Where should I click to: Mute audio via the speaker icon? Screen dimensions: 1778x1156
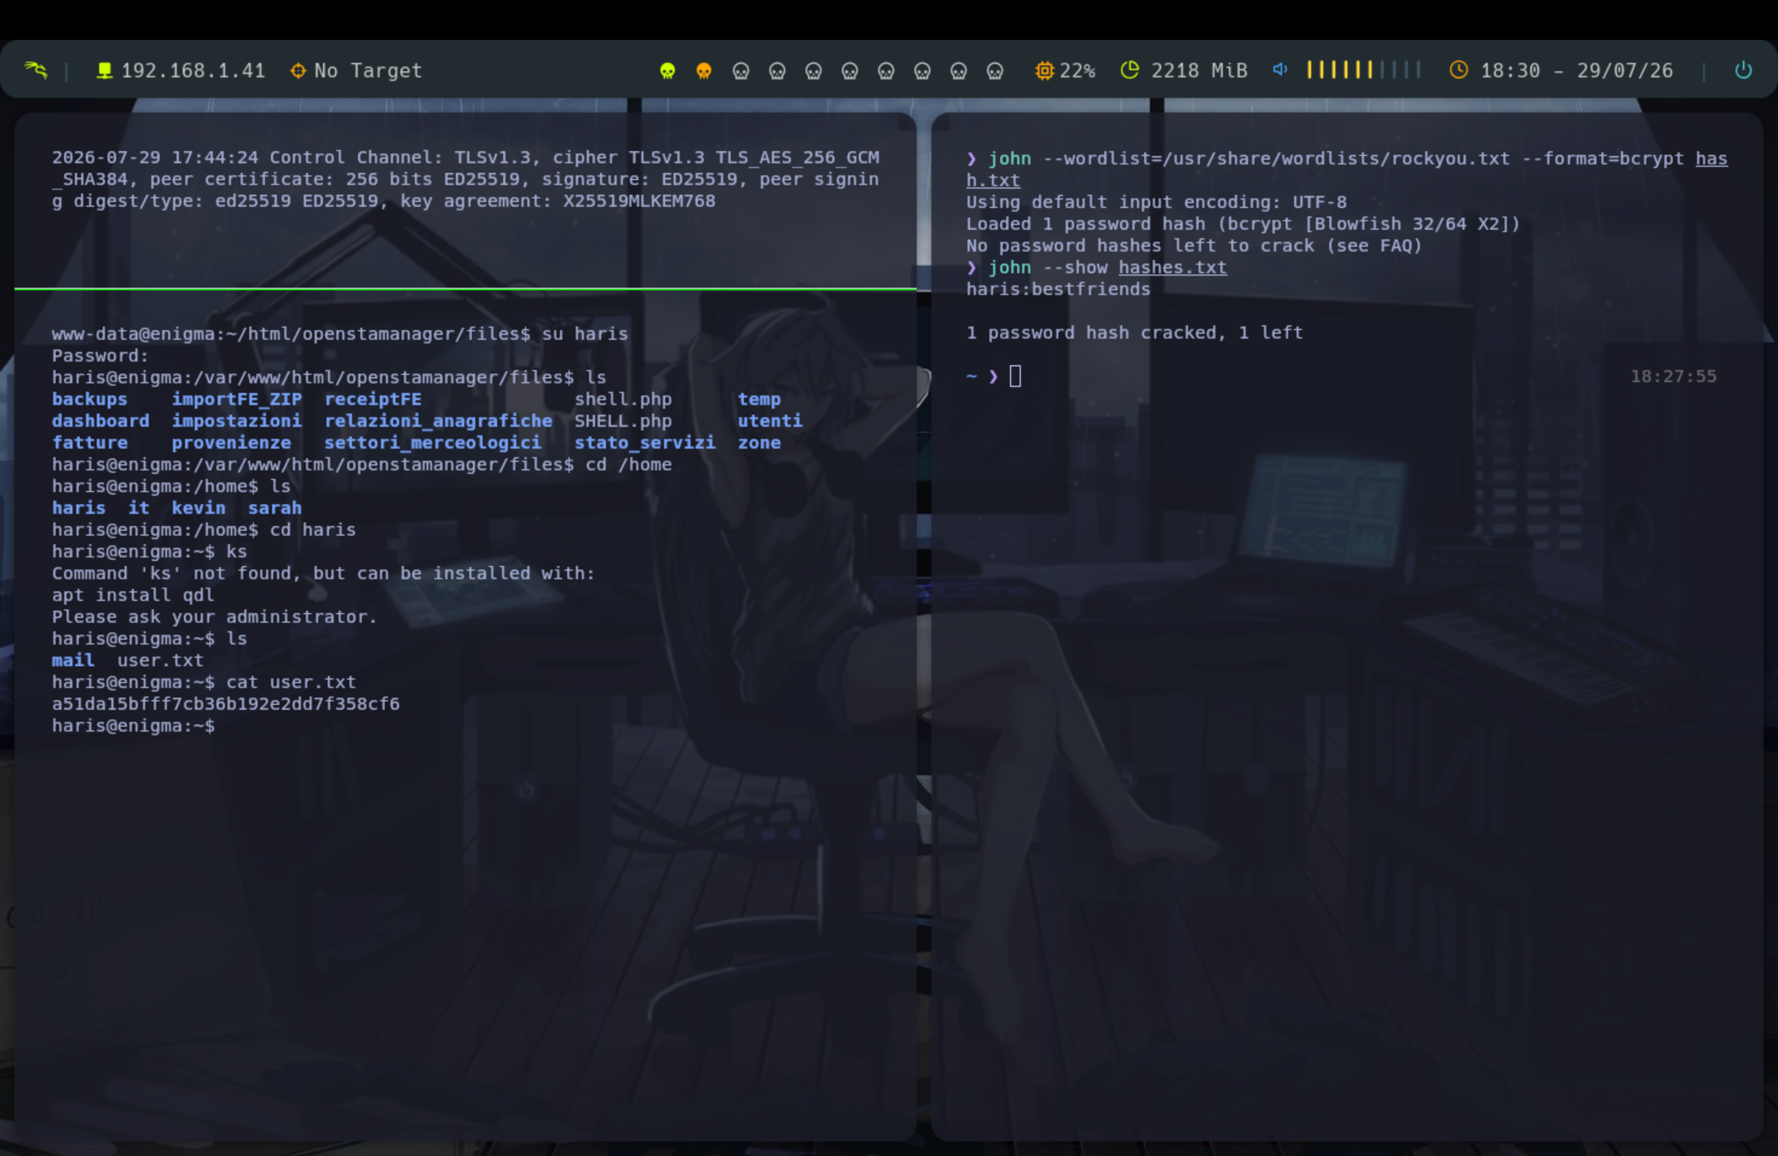coord(1280,70)
